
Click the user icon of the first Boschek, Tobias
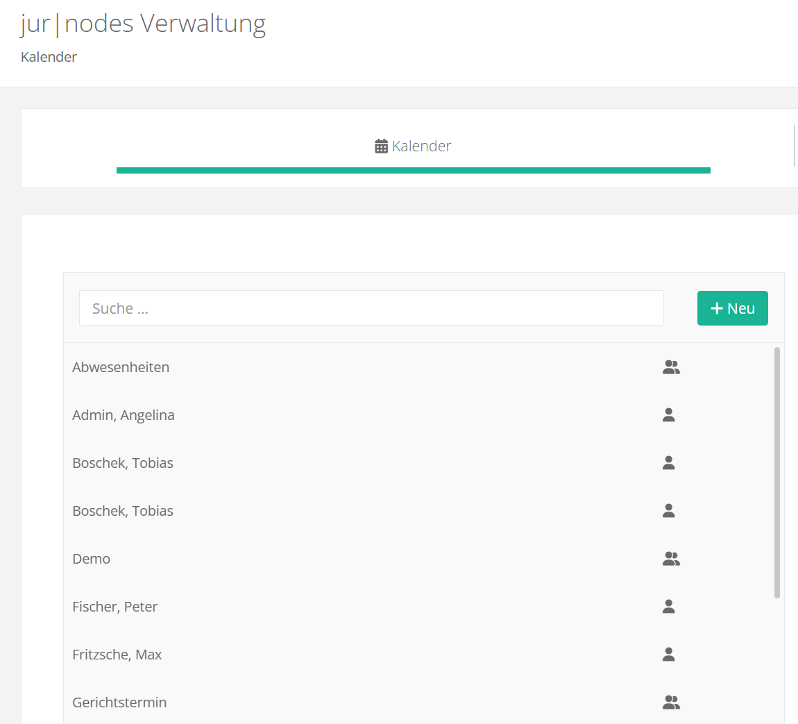click(x=669, y=463)
